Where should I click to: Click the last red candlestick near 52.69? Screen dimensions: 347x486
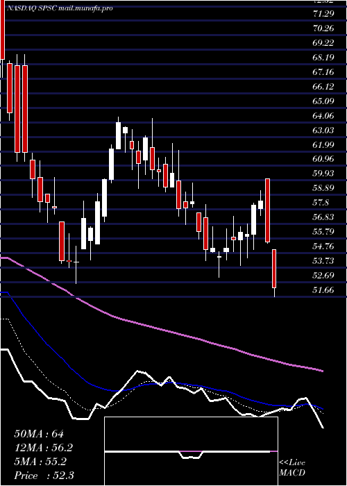coord(274,269)
